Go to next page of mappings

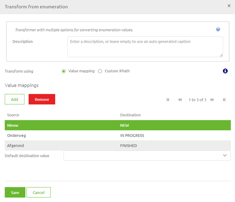point(212,100)
